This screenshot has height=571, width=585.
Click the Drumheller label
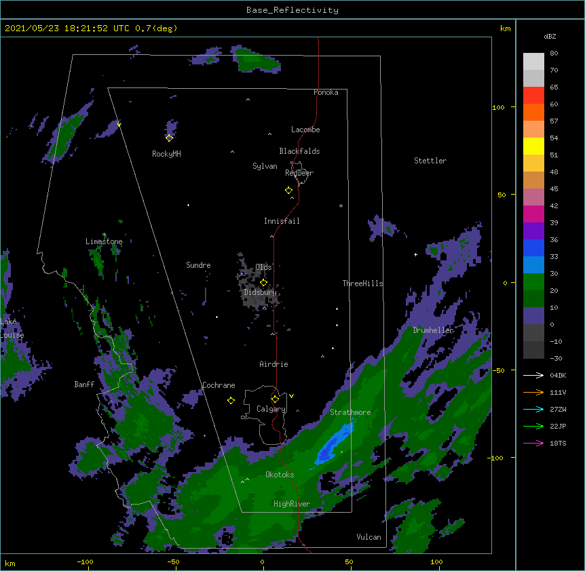pyautogui.click(x=433, y=330)
